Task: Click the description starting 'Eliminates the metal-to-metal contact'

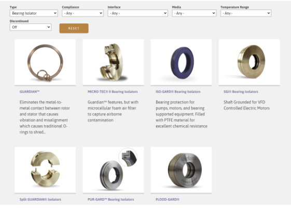Action: point(45,117)
